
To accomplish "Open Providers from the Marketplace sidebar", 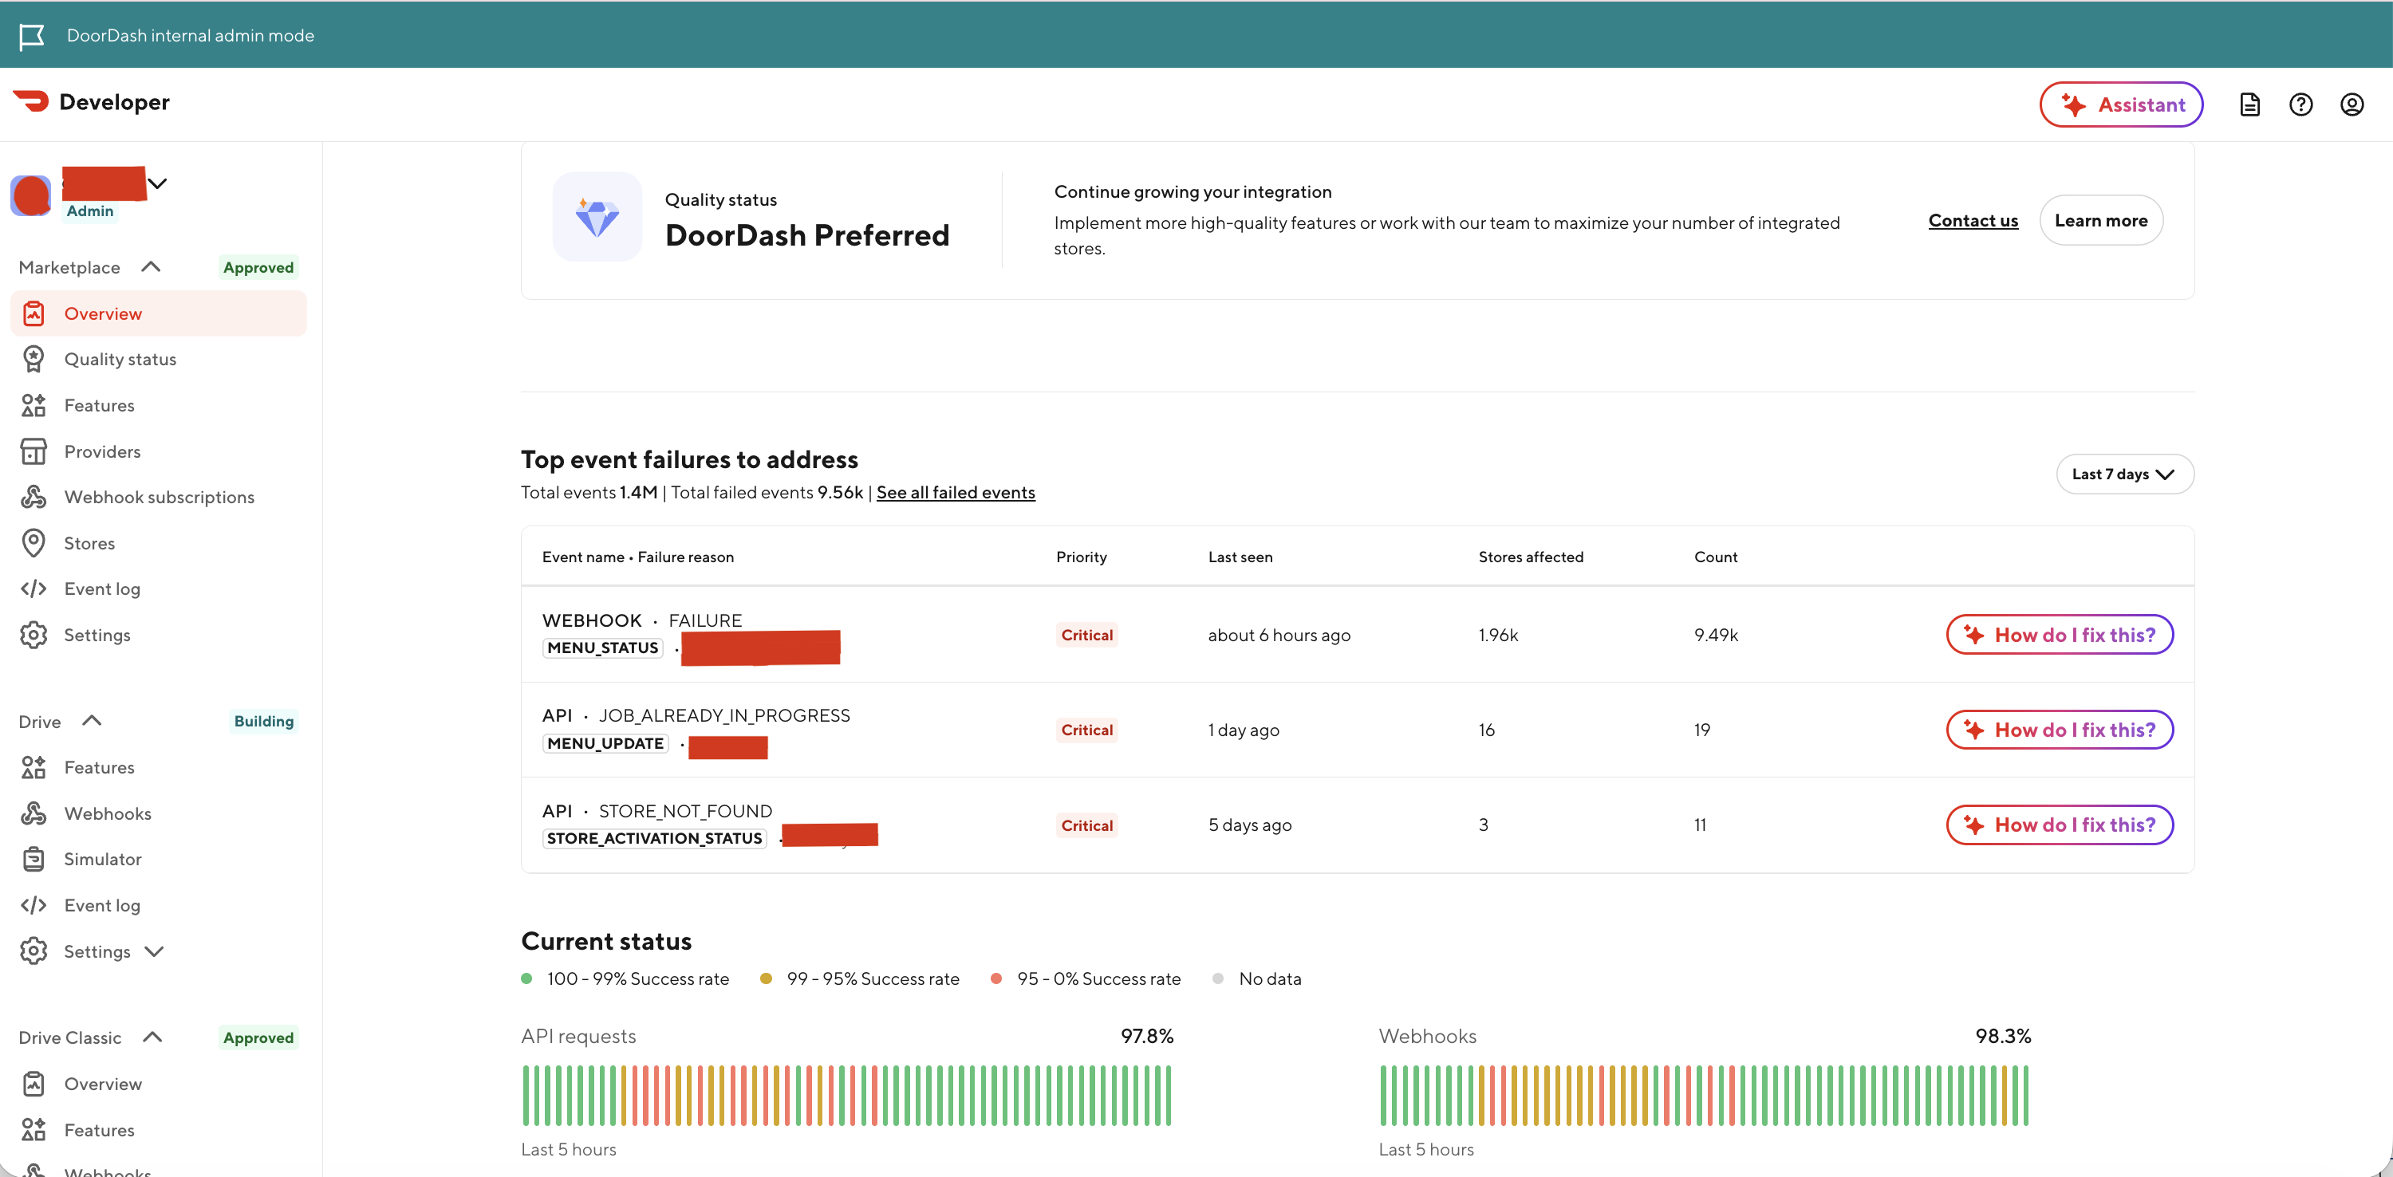I will [104, 451].
